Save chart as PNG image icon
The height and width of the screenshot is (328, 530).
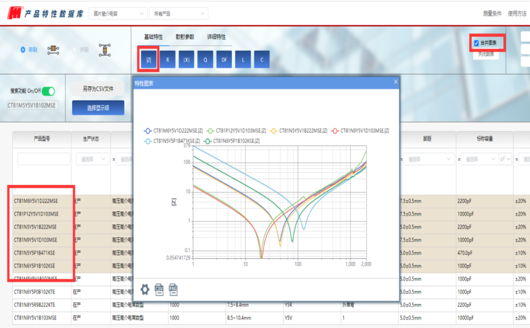[173, 289]
